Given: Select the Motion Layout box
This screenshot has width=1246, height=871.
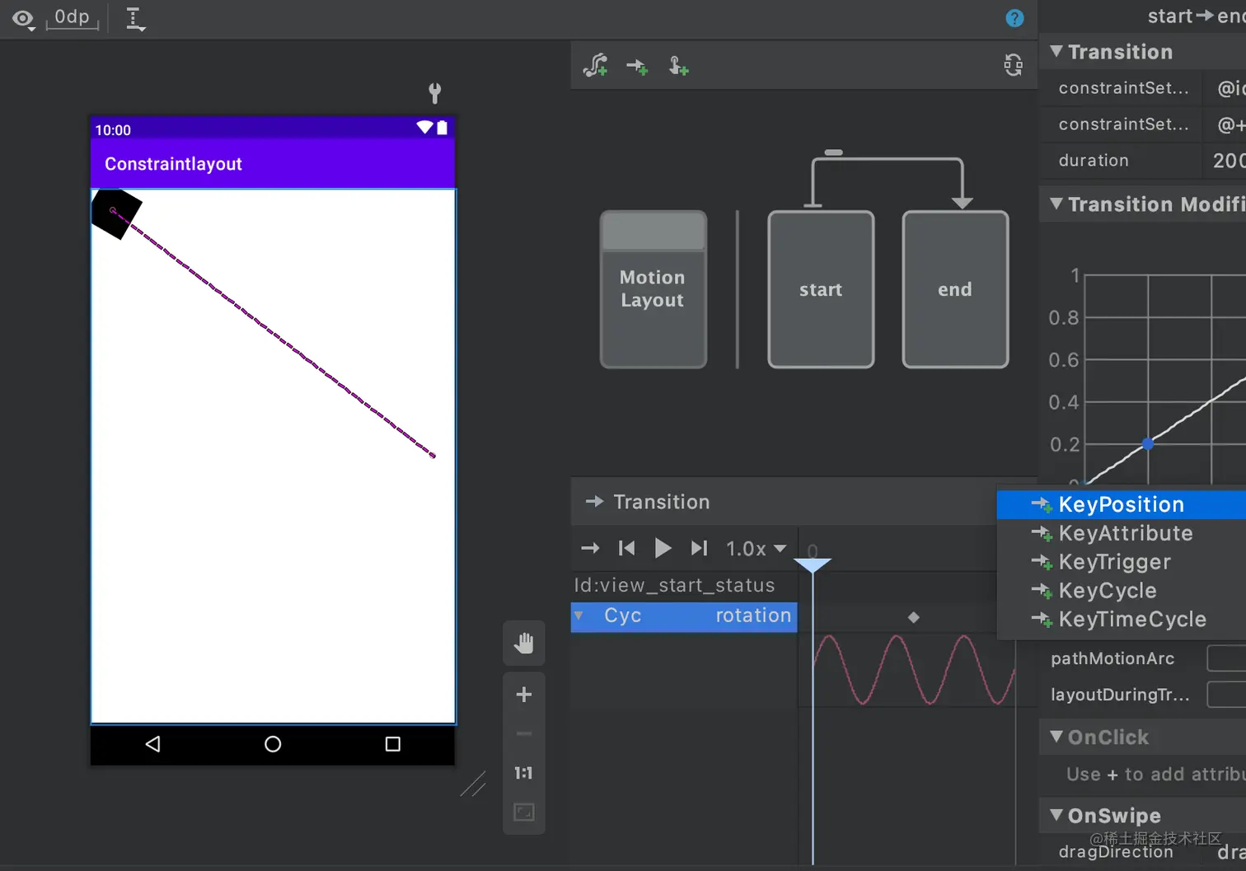Looking at the screenshot, I should pos(653,289).
